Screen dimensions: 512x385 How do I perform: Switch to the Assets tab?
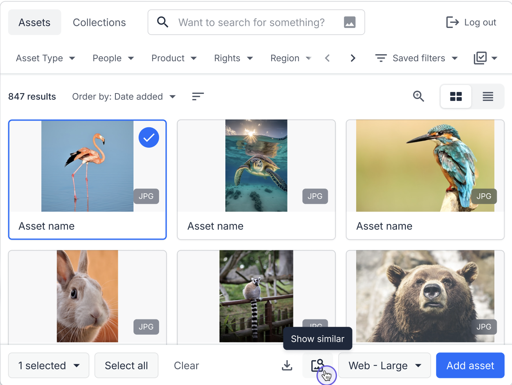[x=35, y=22]
